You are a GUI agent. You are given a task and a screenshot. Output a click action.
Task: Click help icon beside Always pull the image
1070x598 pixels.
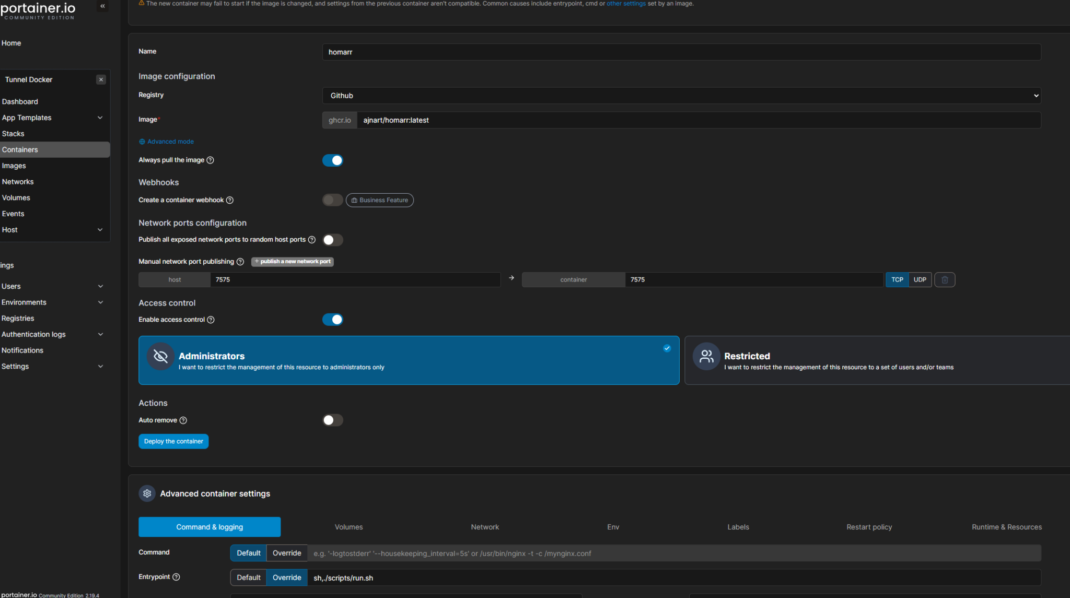211,160
